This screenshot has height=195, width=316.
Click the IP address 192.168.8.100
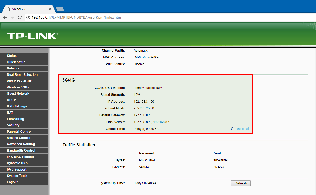[x=144, y=101]
